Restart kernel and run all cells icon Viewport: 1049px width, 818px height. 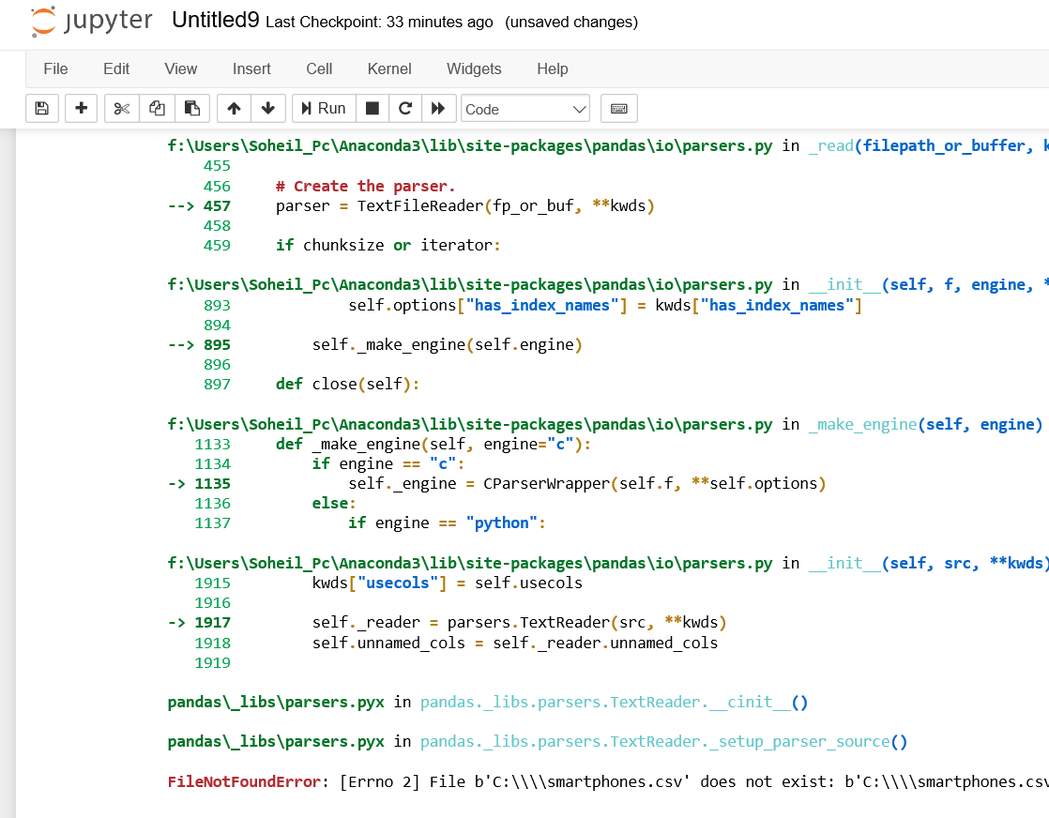439,108
